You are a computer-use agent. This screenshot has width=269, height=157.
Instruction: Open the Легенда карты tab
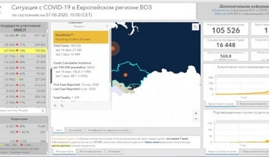point(64,152)
